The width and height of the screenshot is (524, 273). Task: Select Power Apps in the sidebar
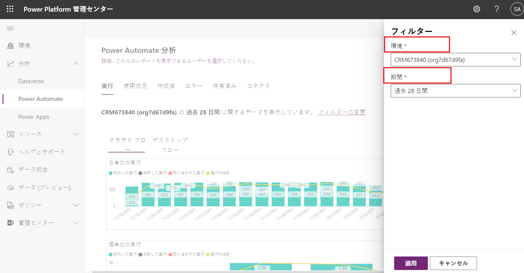[34, 117]
